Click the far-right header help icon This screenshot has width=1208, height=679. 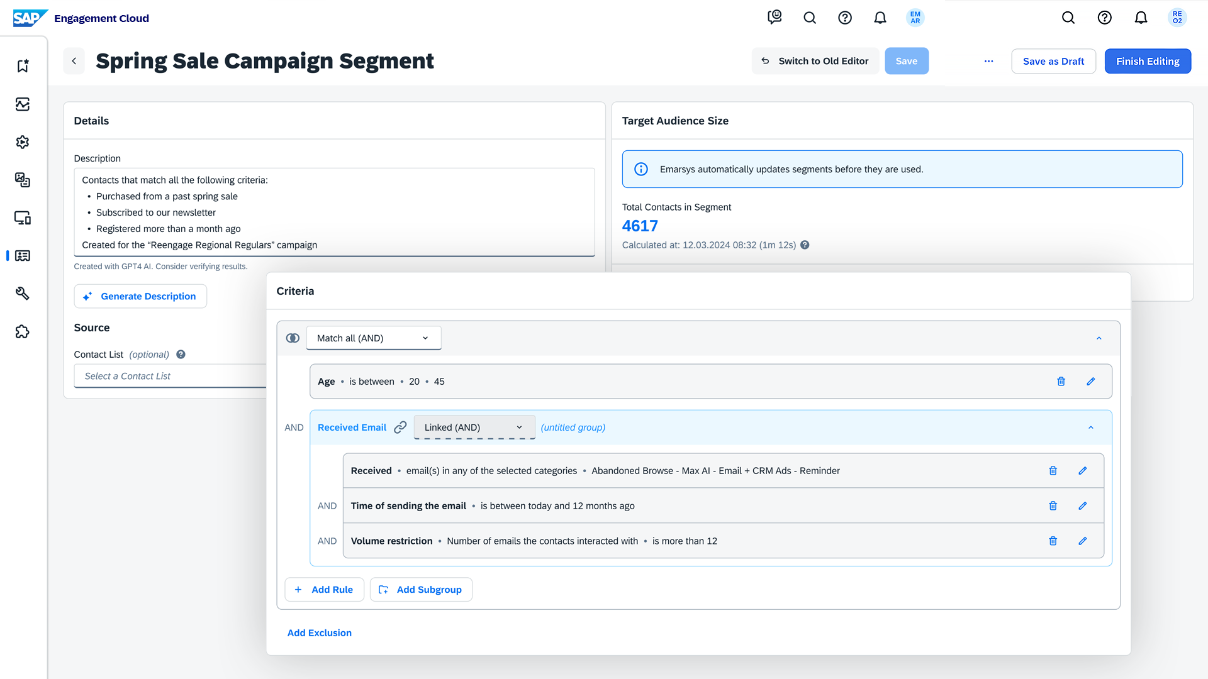point(1105,18)
